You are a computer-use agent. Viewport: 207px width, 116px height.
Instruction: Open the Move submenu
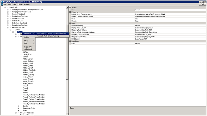coord(28,41)
